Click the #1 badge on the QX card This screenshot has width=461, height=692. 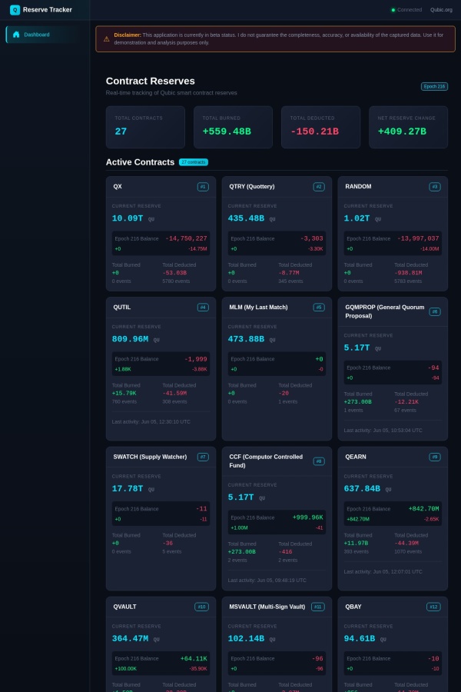click(203, 187)
